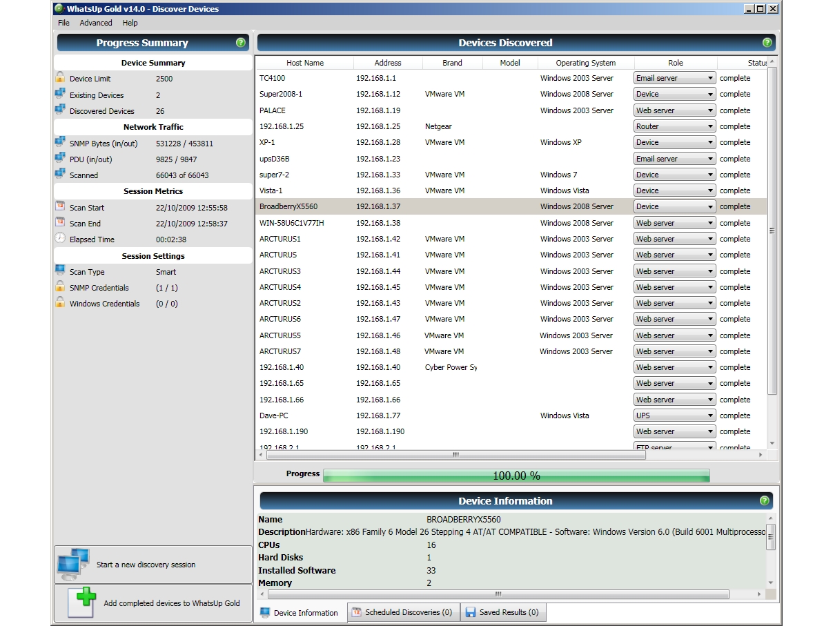833x626 pixels.
Task: Click the 100.00 % progress bar
Action: tap(516, 476)
